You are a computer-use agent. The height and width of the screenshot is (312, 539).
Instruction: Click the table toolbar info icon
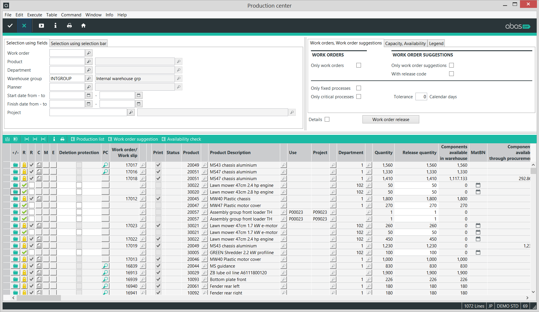point(54,139)
